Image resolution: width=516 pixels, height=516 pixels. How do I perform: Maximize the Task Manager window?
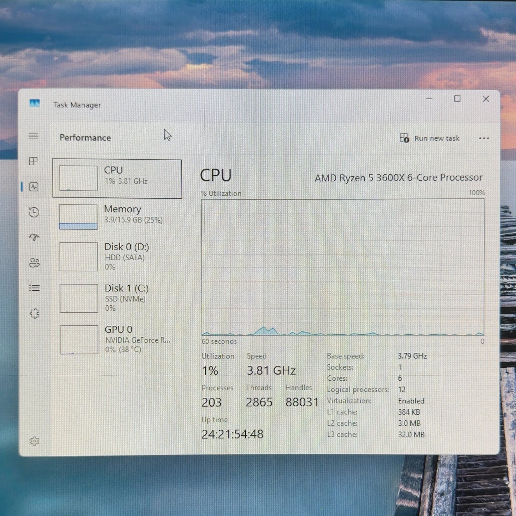457,99
